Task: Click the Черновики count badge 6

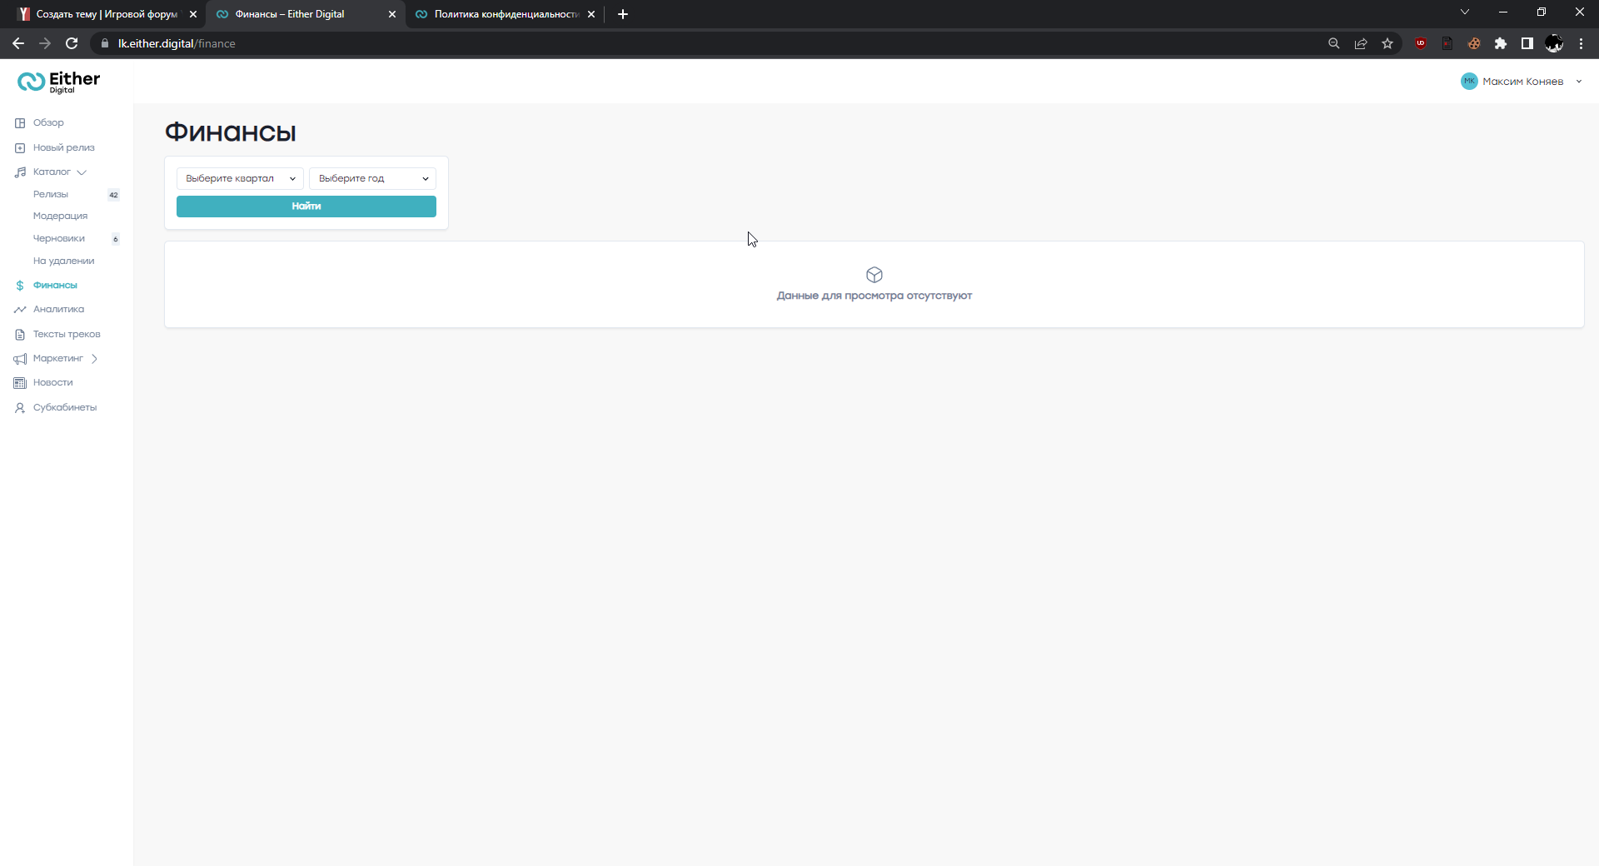Action: tap(116, 239)
